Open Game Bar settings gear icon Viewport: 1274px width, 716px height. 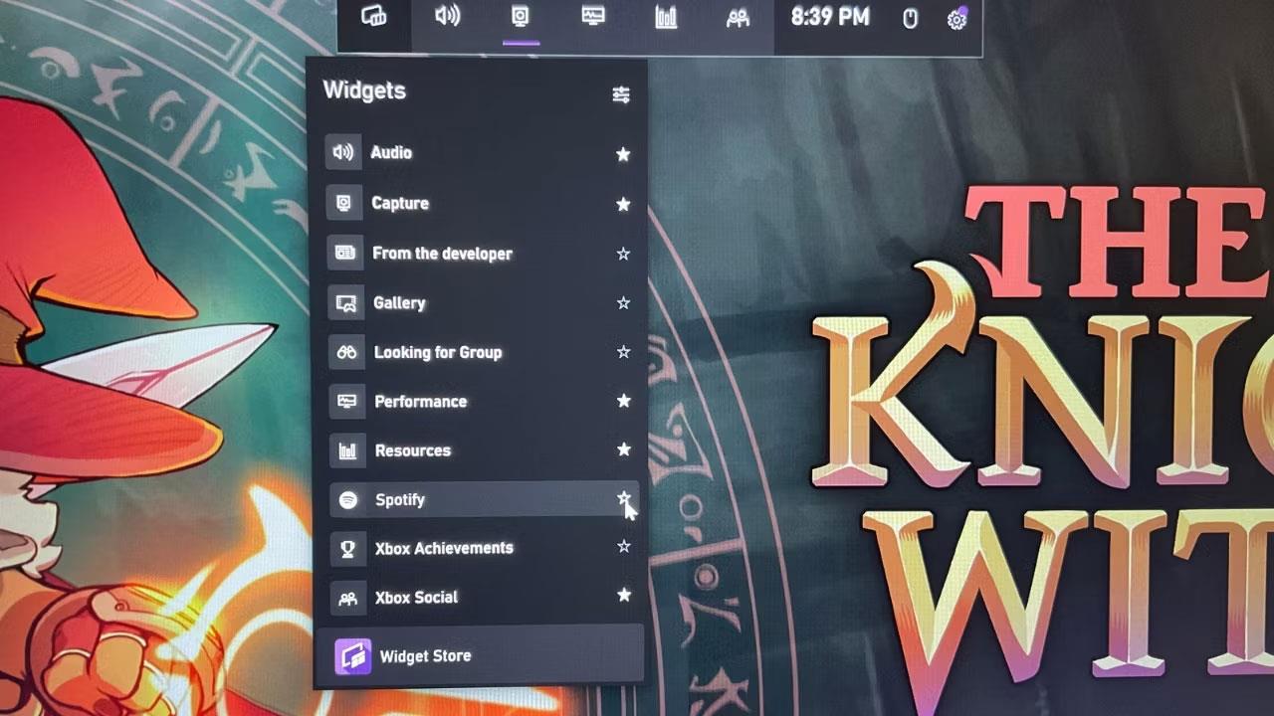coord(956,19)
